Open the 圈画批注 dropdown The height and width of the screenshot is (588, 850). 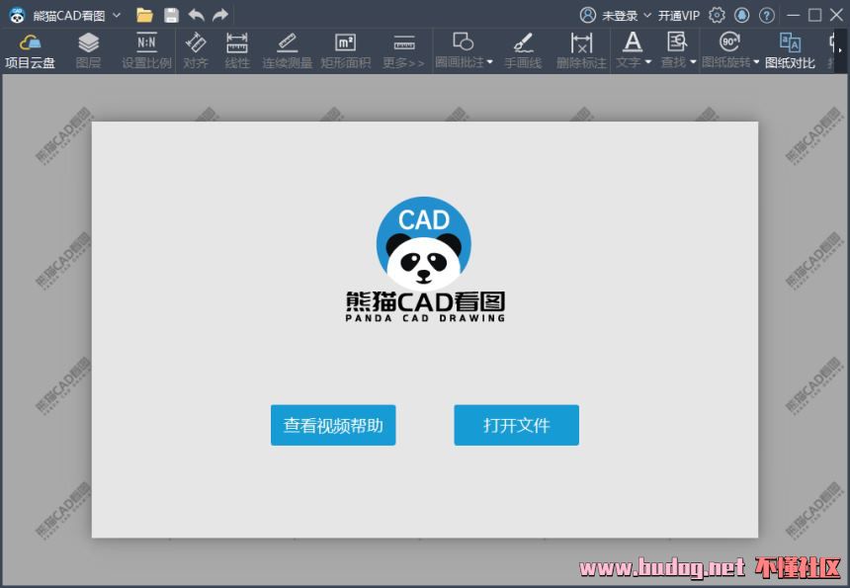pyautogui.click(x=464, y=50)
